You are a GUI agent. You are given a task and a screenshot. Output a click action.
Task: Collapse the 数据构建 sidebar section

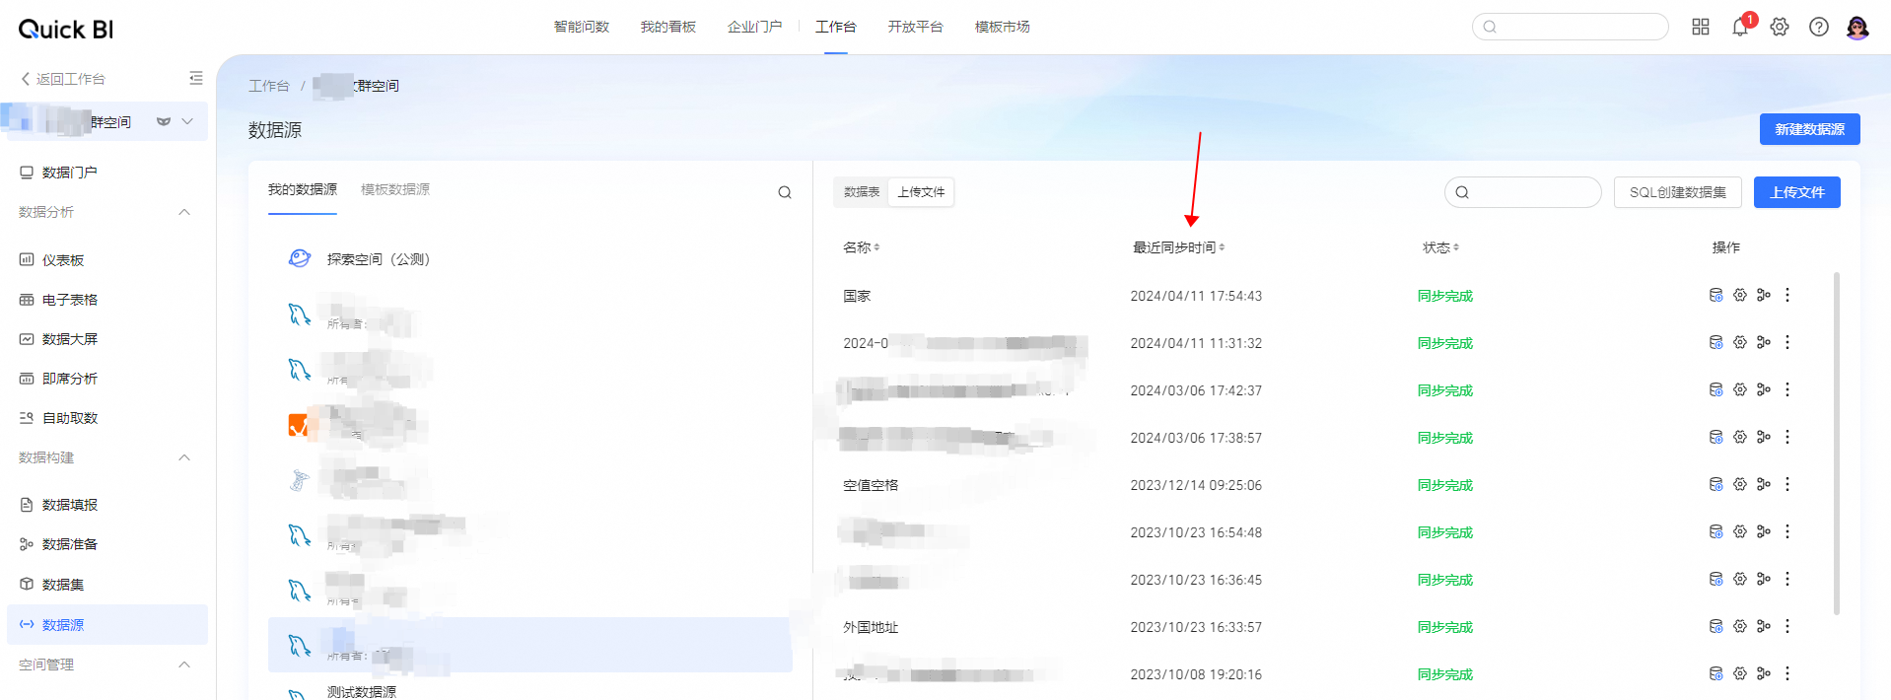coord(183,457)
